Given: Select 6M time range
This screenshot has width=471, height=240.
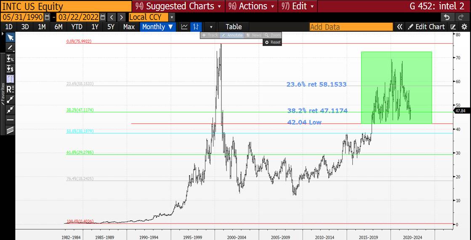Looking at the screenshot, I should pos(59,27).
